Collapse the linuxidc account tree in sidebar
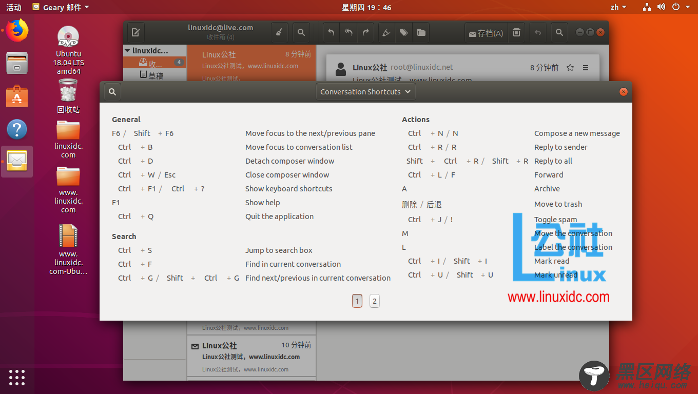 [x=128, y=51]
